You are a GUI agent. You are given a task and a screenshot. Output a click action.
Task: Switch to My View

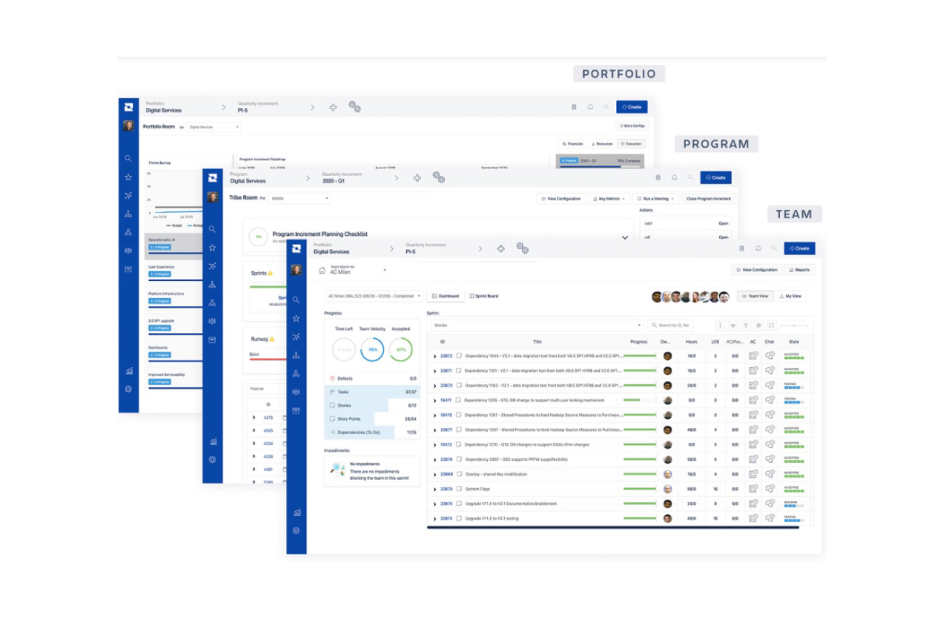coord(790,296)
